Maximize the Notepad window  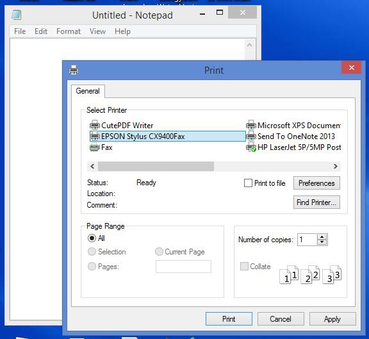(220, 12)
